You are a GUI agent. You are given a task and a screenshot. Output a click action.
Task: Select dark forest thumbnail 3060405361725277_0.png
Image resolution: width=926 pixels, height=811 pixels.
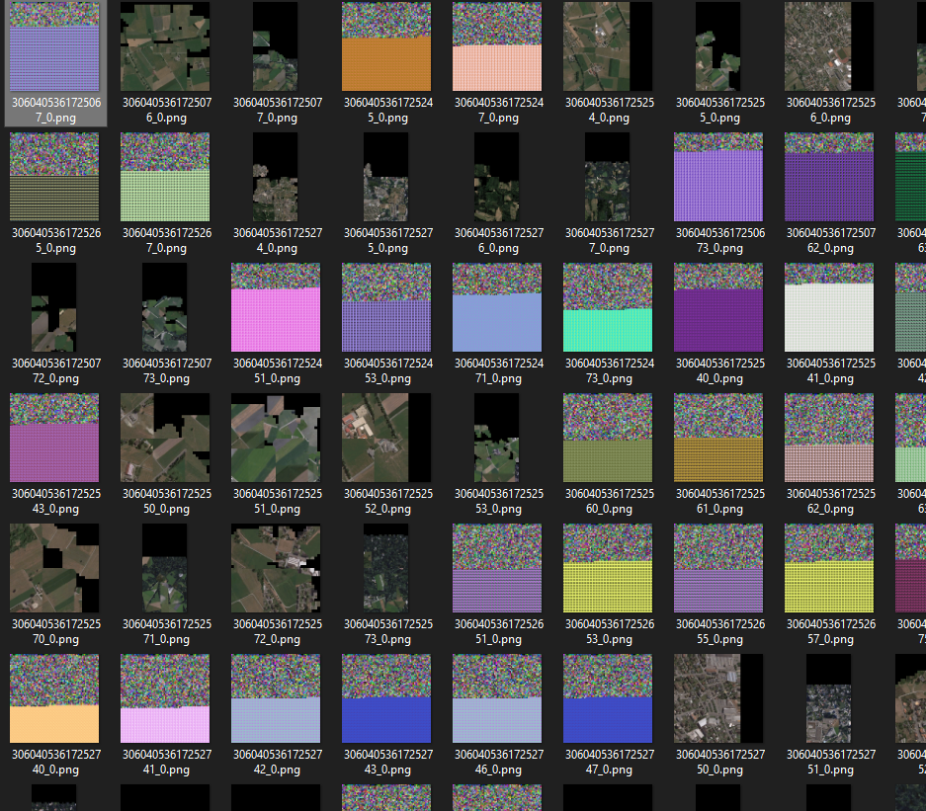[608, 177]
